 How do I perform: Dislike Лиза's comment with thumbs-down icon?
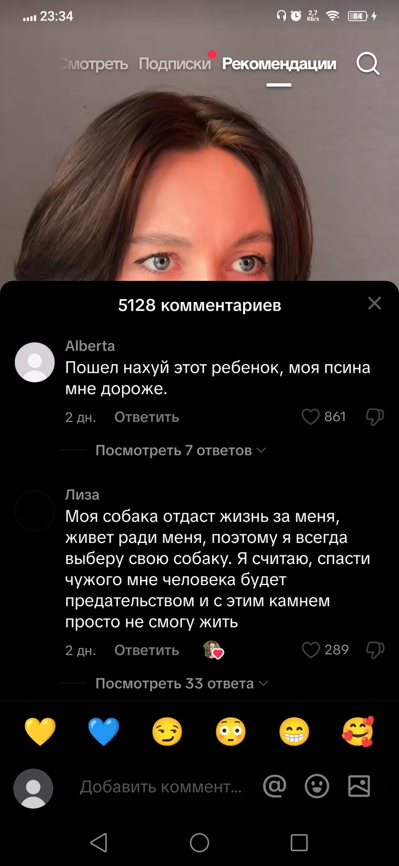point(374,650)
